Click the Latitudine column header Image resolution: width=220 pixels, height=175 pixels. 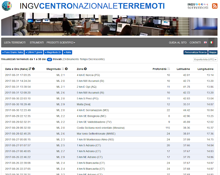click(183, 69)
